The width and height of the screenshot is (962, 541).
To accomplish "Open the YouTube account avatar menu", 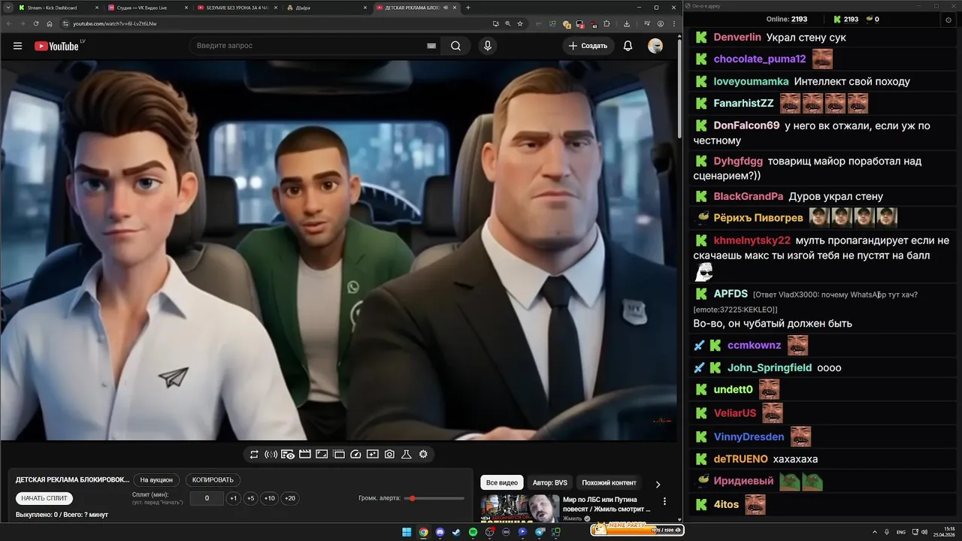I will pos(655,46).
